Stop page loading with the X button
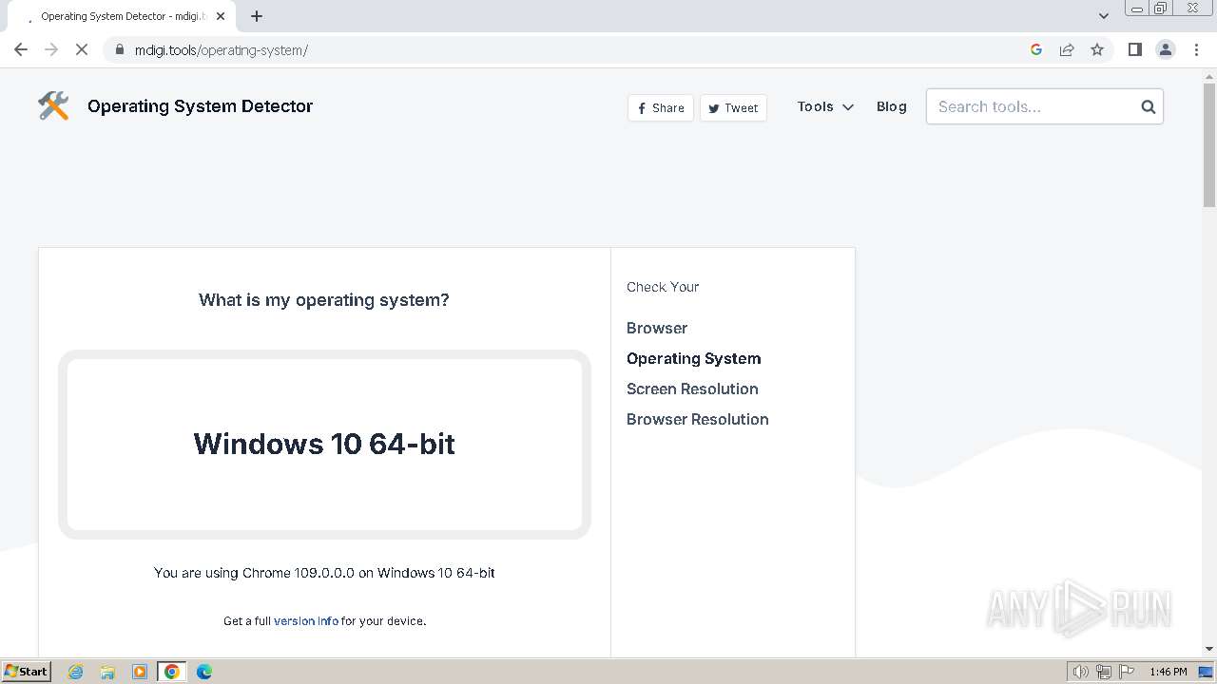 [82, 49]
